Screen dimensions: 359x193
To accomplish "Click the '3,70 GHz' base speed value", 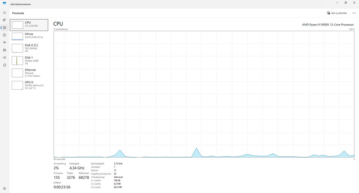I will (x=118, y=164).
